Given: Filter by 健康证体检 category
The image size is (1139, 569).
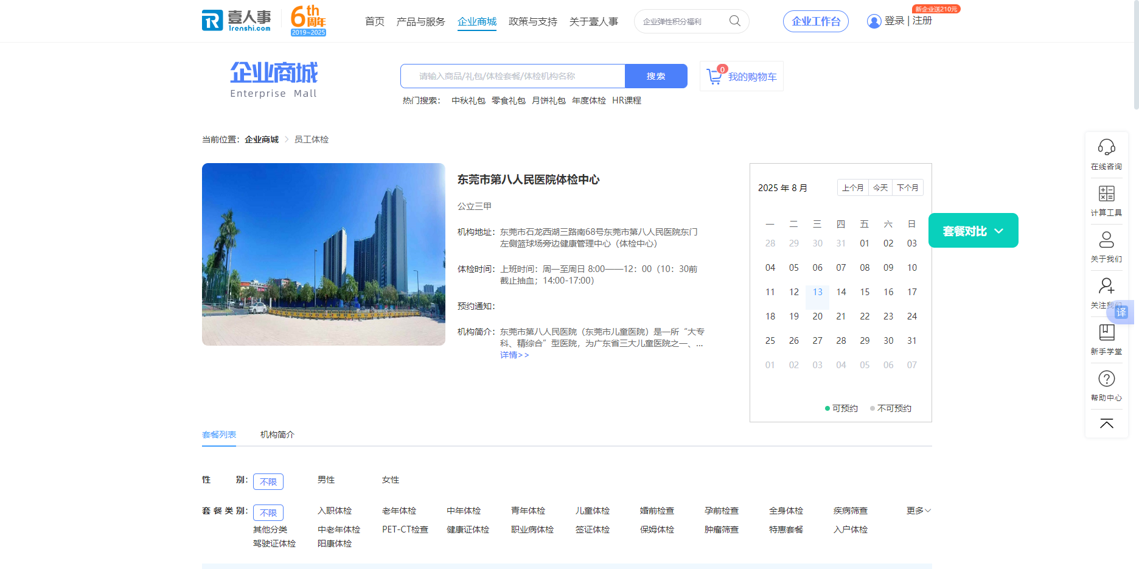Looking at the screenshot, I should point(468,529).
